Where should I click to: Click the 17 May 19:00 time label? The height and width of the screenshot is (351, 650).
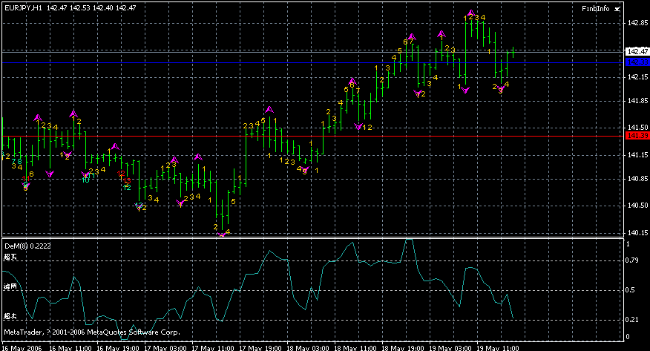coord(260,348)
